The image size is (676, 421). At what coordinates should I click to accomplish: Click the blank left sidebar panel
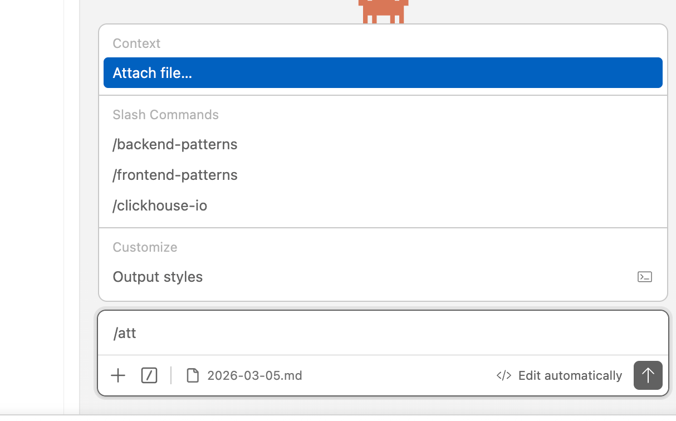tap(32, 206)
